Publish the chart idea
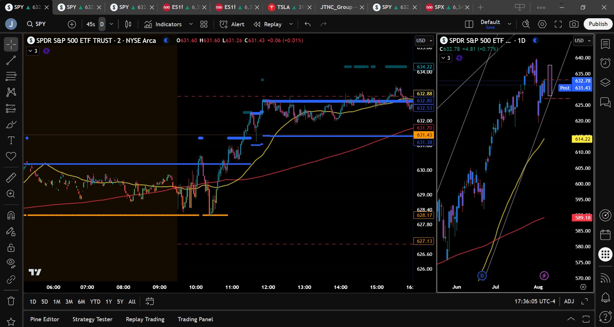The width and height of the screenshot is (614, 327). click(598, 24)
